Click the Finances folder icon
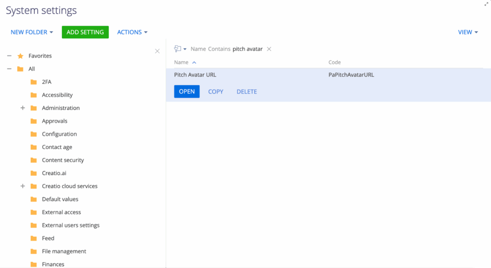491x268 pixels. (x=34, y=264)
